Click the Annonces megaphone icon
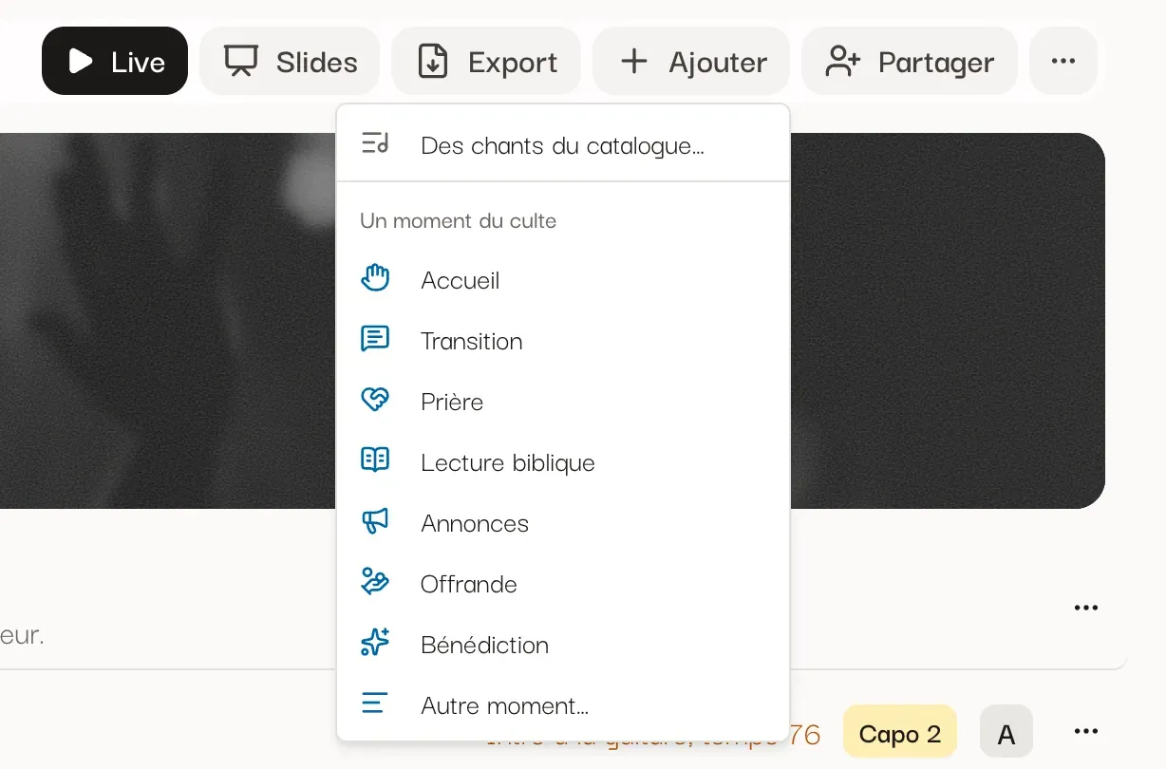The width and height of the screenshot is (1166, 769). 375,522
